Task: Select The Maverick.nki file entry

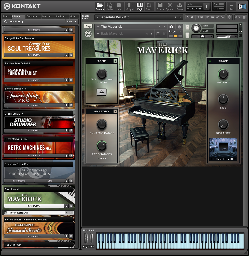Action: coord(39,213)
